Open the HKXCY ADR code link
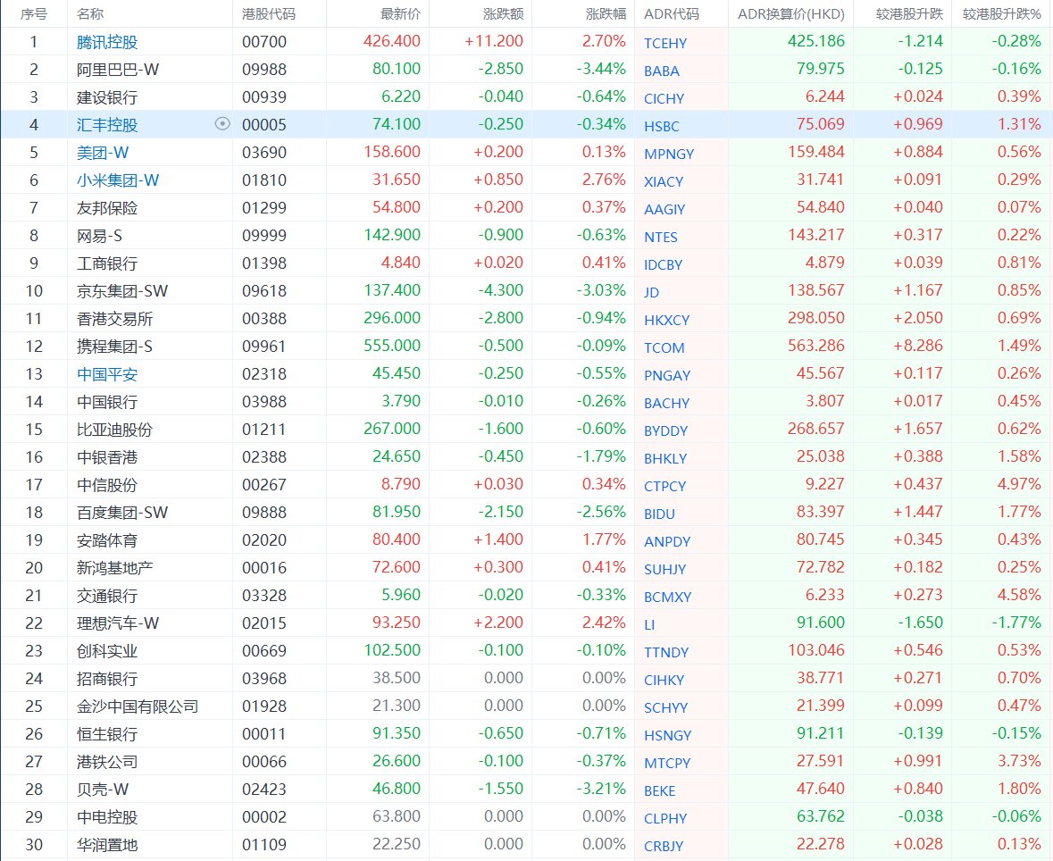Image resolution: width=1053 pixels, height=861 pixels. coord(667,321)
